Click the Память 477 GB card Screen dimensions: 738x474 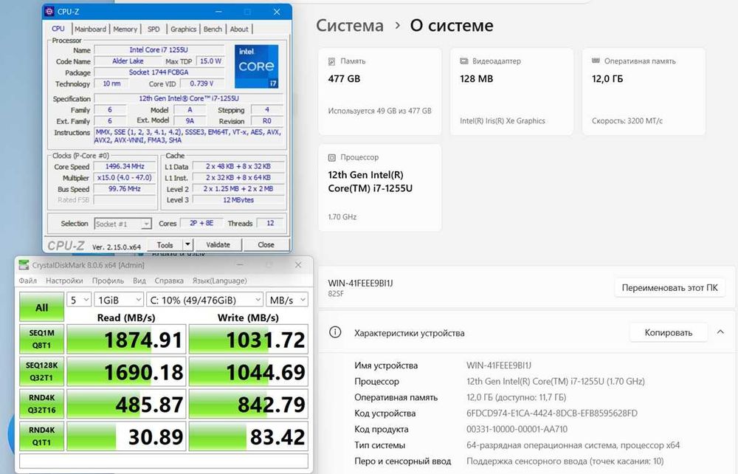380,92
